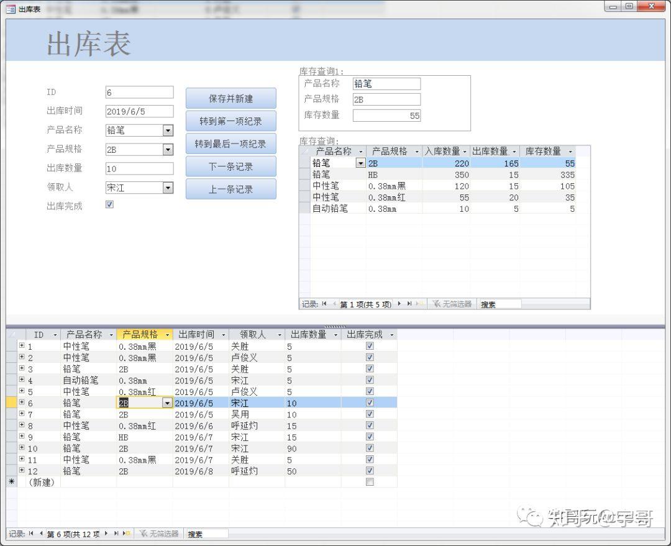Go to next record in 库存查询 subform navigator
Image resolution: width=671 pixels, height=546 pixels.
(399, 303)
